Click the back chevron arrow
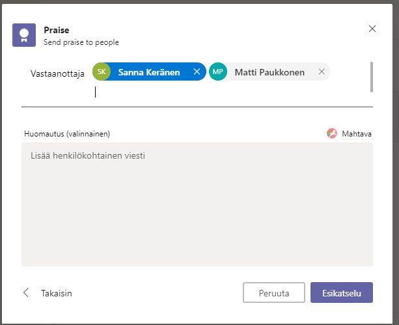Viewport: 399px width, 325px height. tap(27, 293)
